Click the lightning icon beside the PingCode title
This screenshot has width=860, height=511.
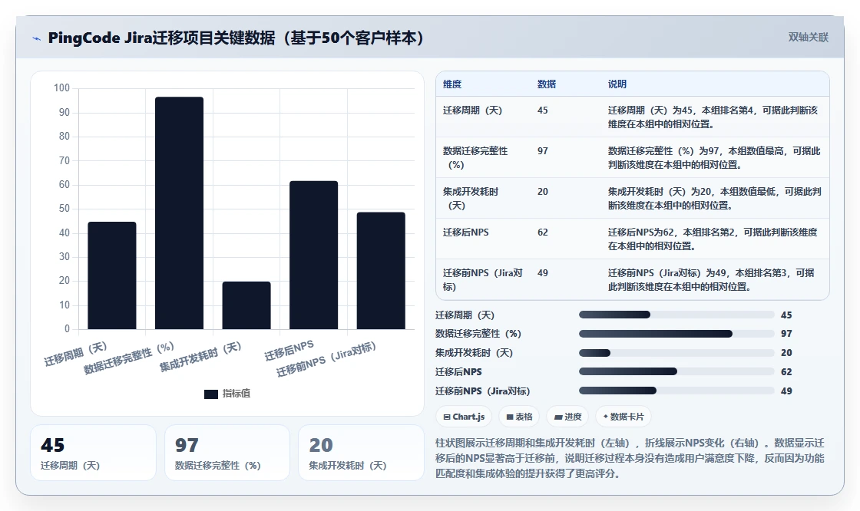tap(37, 38)
